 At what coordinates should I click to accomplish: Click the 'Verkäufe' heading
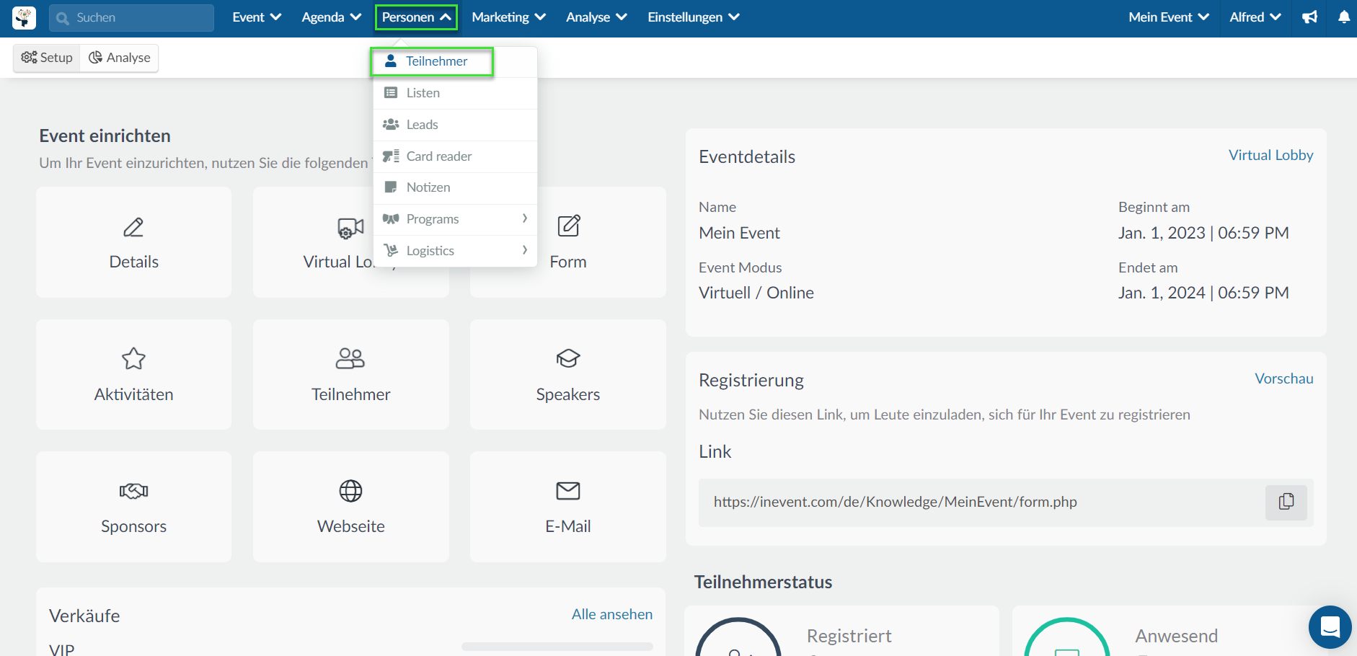coord(84,616)
